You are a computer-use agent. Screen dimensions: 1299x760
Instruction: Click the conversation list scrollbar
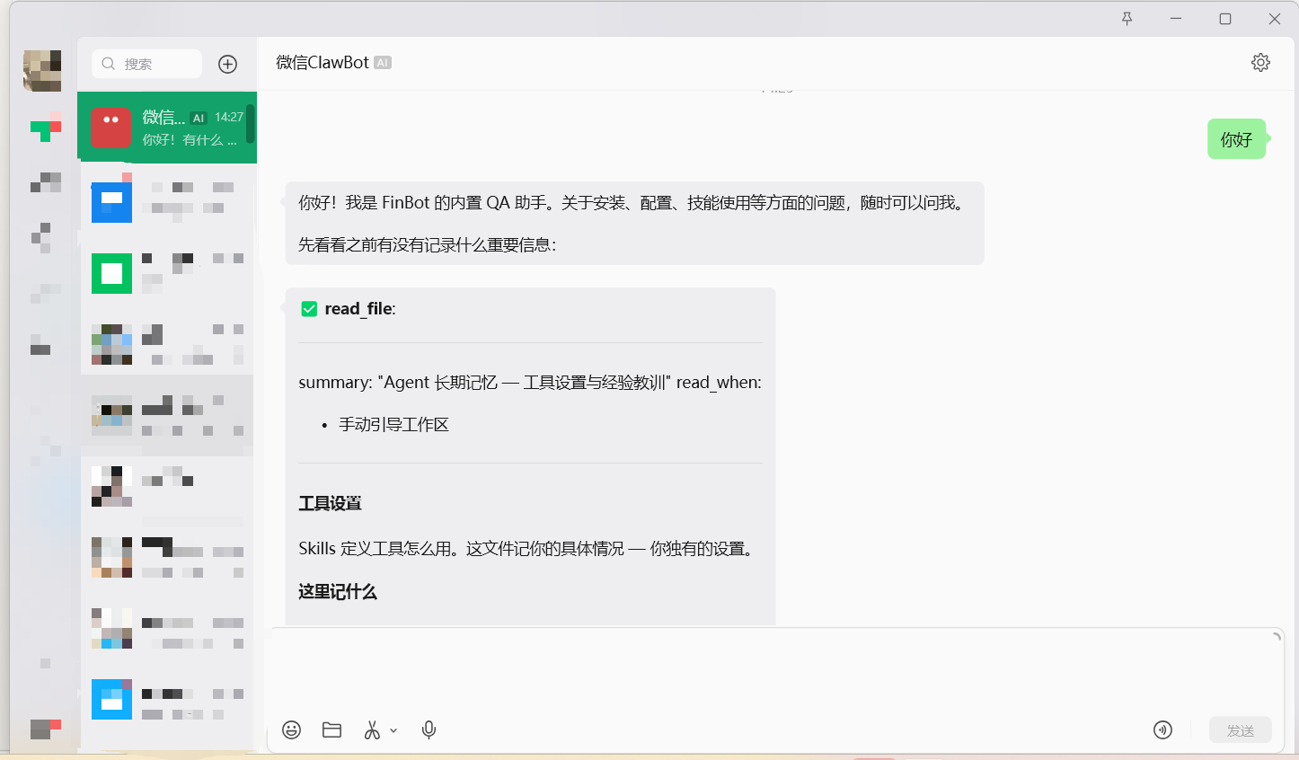click(251, 124)
